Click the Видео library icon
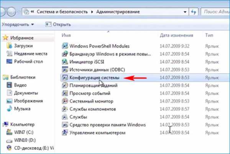This screenshot has height=154, width=230. 9,85
